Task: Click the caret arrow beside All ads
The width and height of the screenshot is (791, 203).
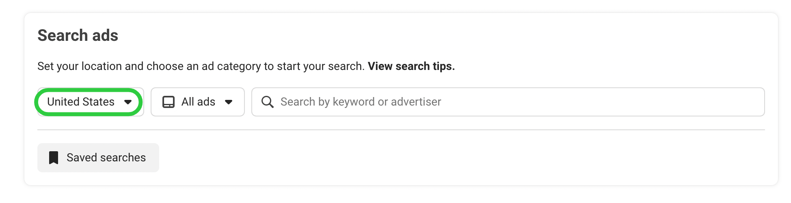Action: 229,102
